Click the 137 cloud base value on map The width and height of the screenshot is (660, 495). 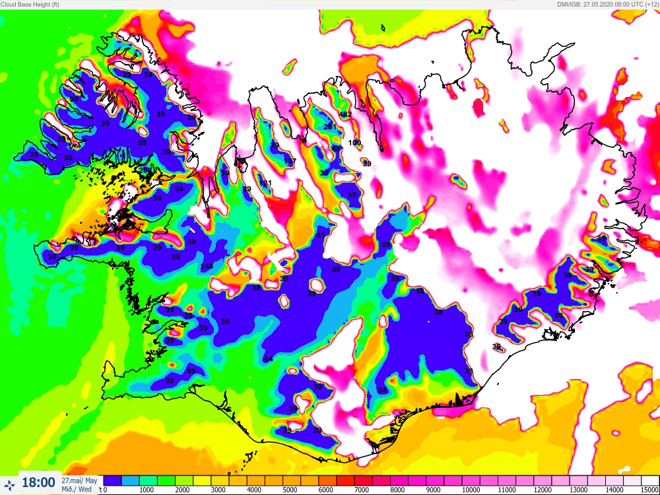click(290, 161)
